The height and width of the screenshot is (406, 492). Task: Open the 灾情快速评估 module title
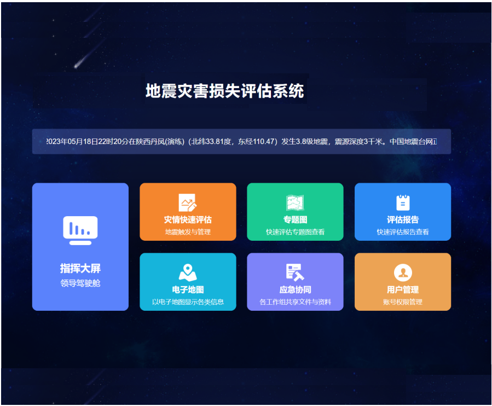(188, 219)
